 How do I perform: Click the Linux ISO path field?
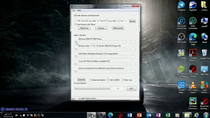click(x=103, y=64)
